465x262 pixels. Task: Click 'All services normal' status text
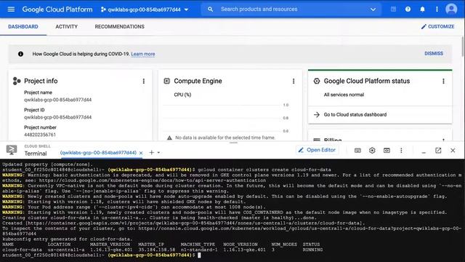[344, 95]
